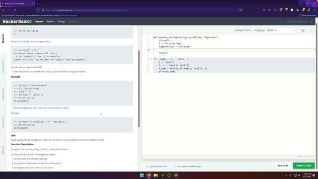This screenshot has width=318, height=179.
Task: Click the print(s_new) line in editor
Action: click(x=167, y=72)
